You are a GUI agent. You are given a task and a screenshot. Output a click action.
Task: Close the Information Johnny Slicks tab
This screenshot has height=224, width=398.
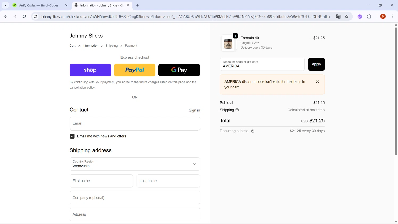[x=128, y=5]
